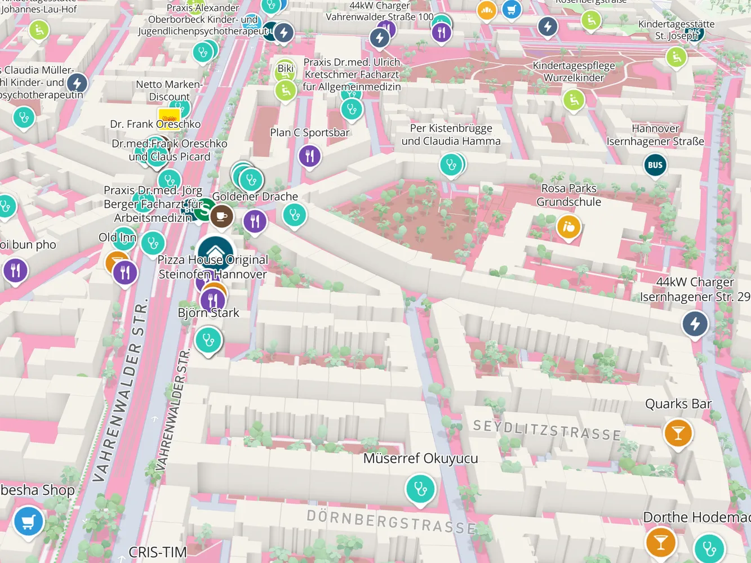The height and width of the screenshot is (563, 751).
Task: Select the Kindertagesstätte St. Joseph label
Action: 676,30
